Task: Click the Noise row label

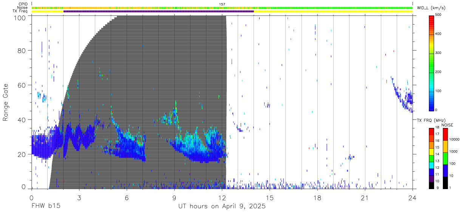Action: tap(23, 8)
